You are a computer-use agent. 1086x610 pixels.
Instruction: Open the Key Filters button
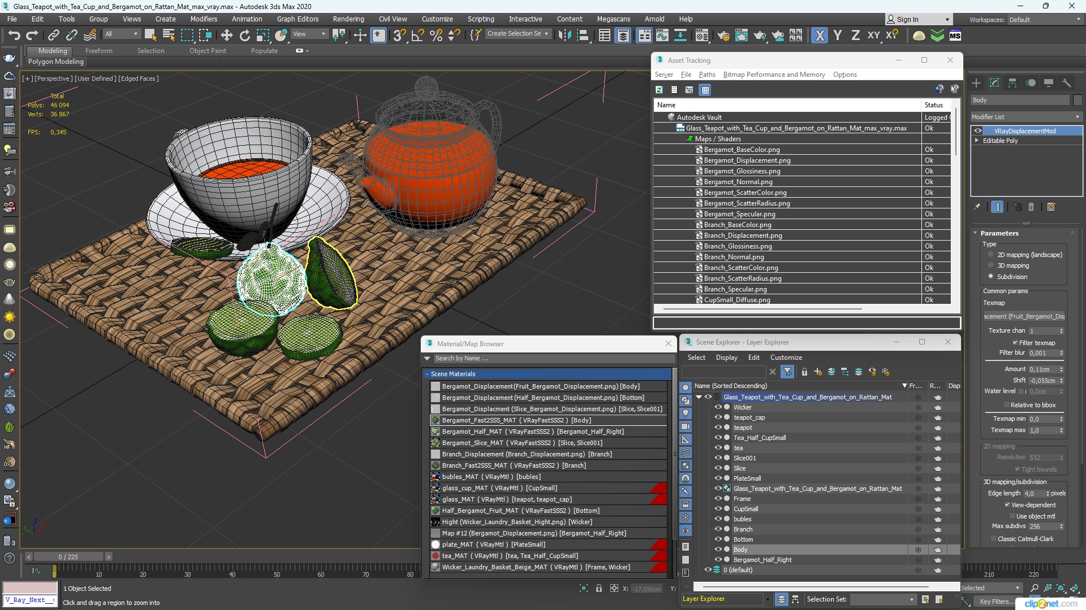[x=997, y=602]
